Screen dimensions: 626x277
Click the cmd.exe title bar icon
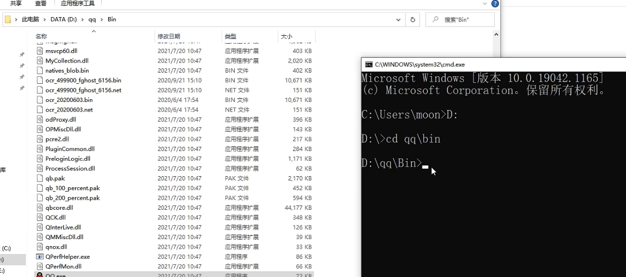tap(369, 65)
